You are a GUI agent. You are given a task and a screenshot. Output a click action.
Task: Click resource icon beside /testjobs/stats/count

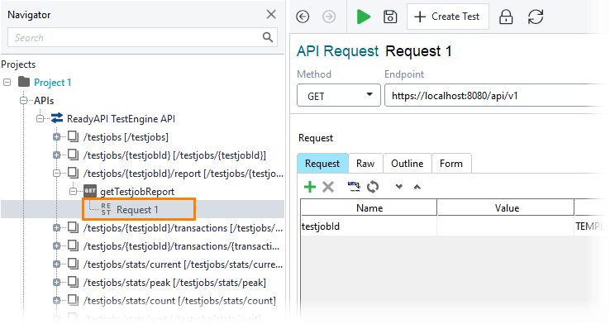tap(73, 300)
